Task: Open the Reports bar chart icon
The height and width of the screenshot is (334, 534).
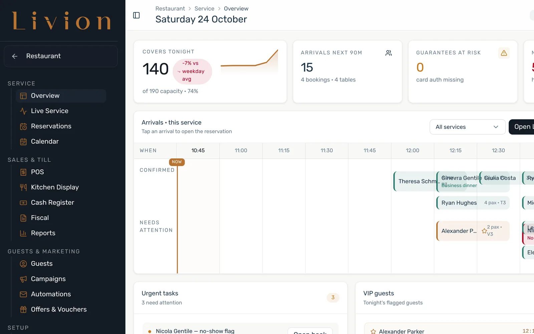Action: pos(23,233)
